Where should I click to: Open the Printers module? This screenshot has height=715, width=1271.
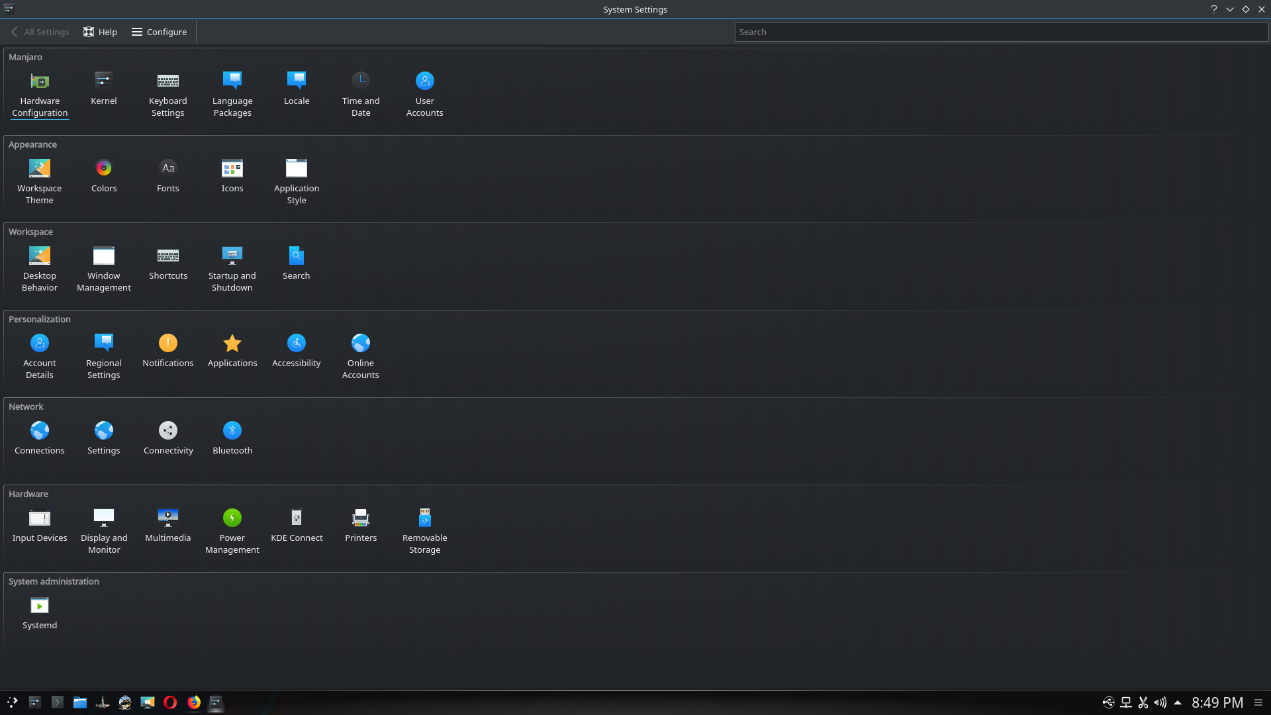coord(361,525)
